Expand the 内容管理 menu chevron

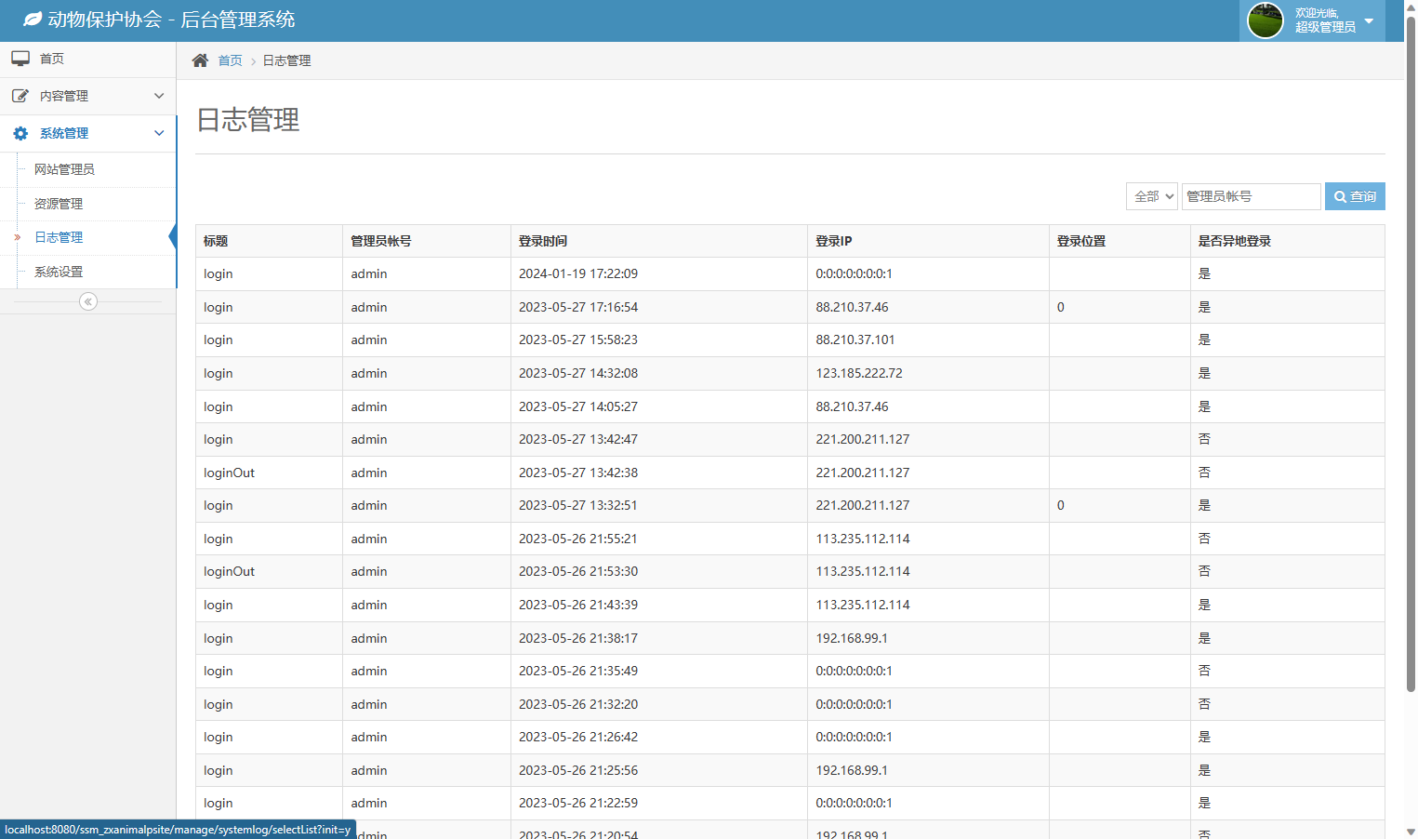159,96
